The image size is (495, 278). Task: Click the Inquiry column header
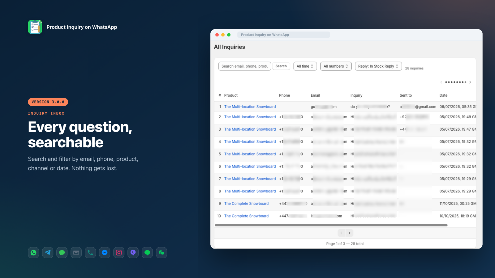click(356, 95)
